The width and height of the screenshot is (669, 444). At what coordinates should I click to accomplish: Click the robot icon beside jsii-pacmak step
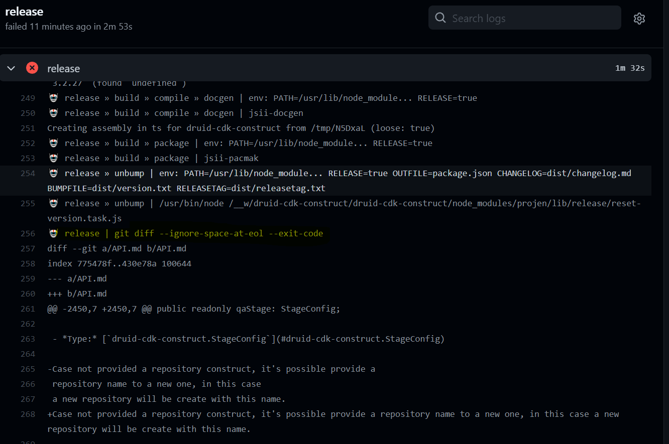(53, 158)
